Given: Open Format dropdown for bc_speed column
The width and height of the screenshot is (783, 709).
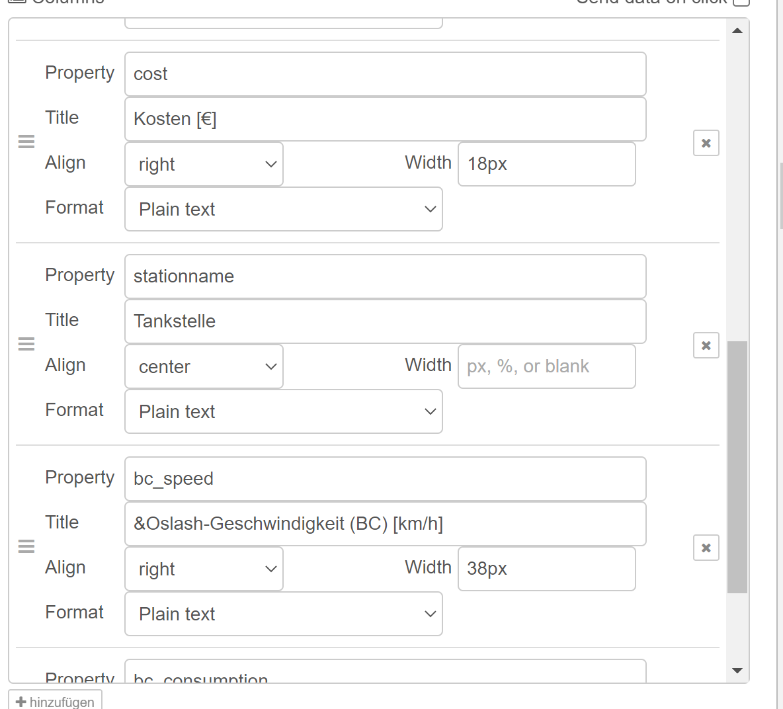Looking at the screenshot, I should [x=283, y=614].
